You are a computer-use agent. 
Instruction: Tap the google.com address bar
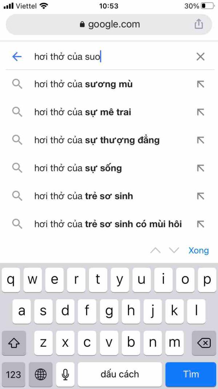pyautogui.click(x=109, y=24)
